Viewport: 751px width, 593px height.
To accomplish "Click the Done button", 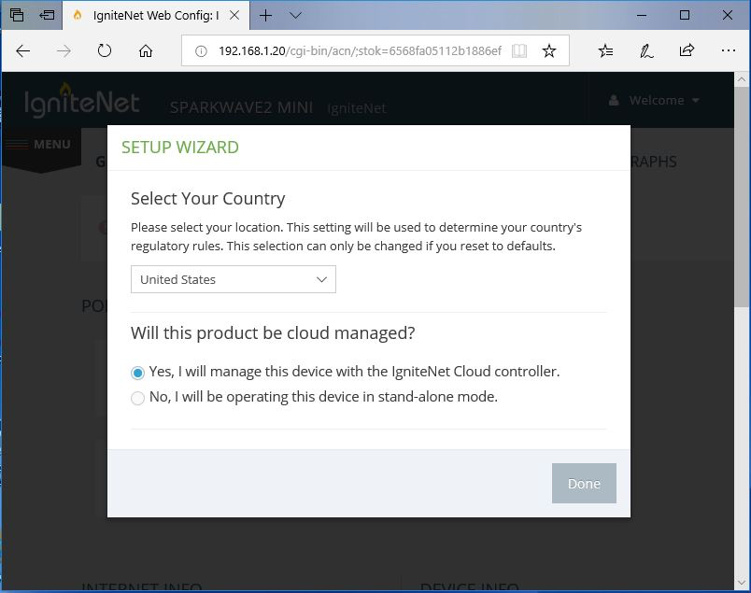I will pyautogui.click(x=584, y=484).
